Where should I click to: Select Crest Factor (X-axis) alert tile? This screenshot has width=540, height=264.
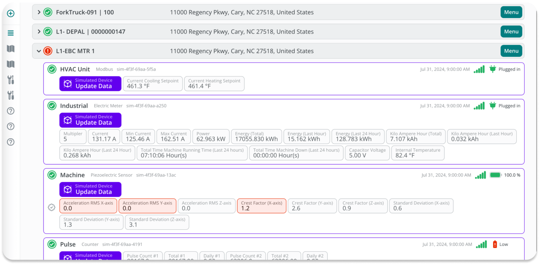coord(262,206)
